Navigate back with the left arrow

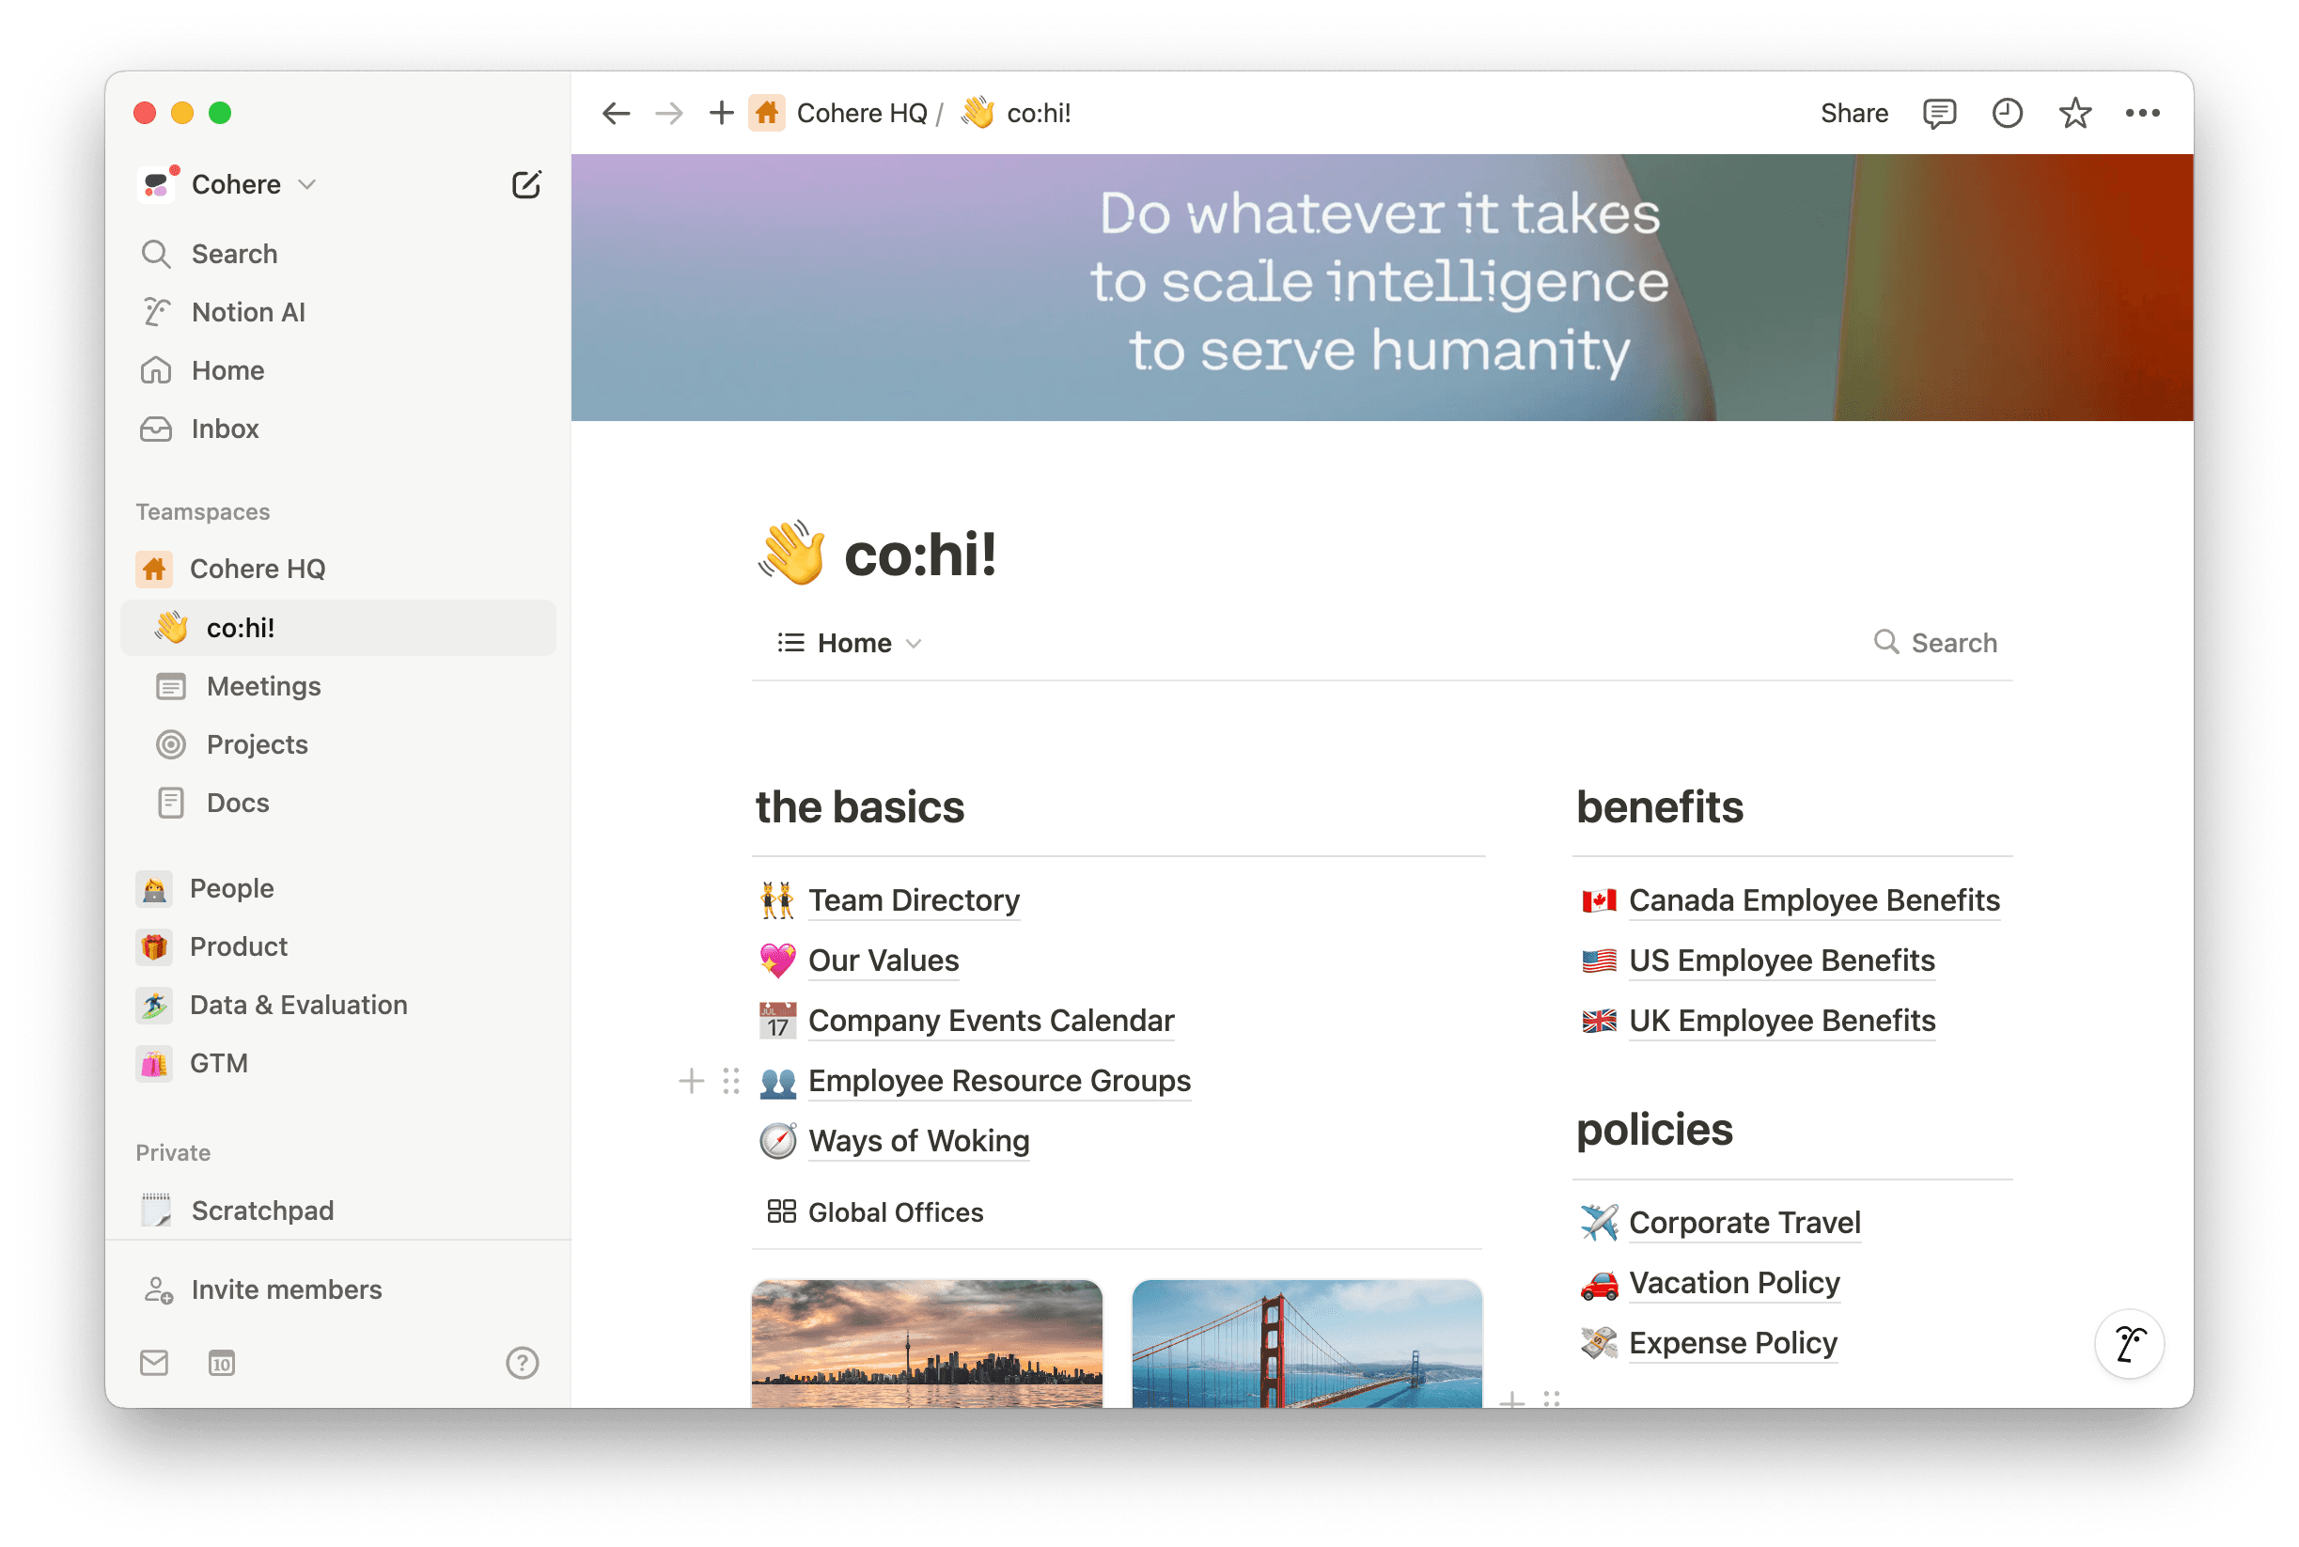(x=616, y=113)
